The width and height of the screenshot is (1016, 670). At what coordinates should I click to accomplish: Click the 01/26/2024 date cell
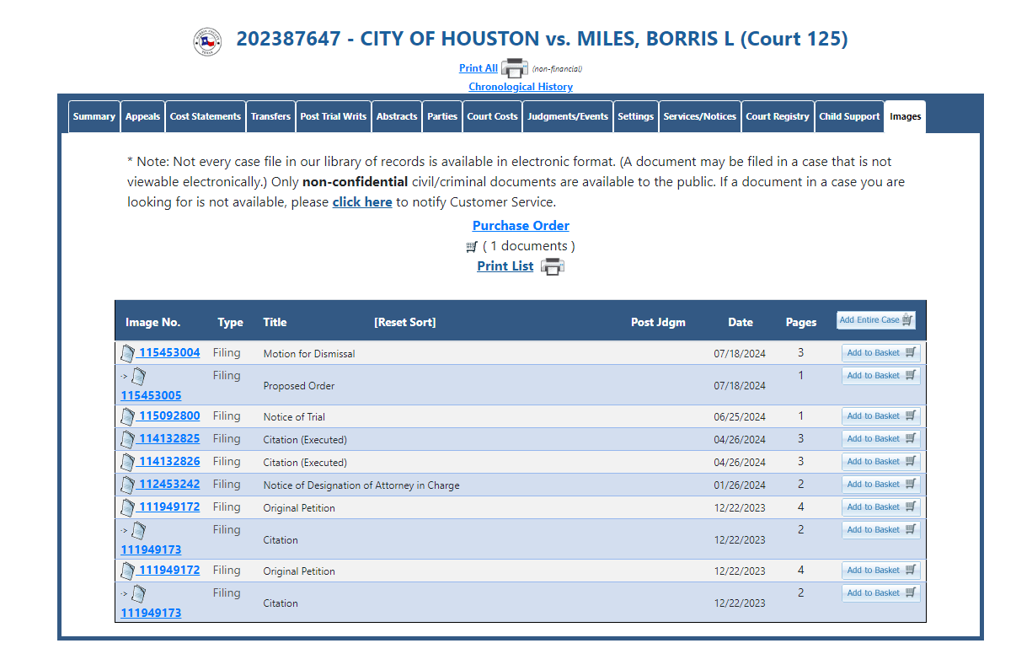[x=740, y=485]
